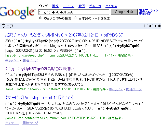Open キャッシュ link under hissi.dyndns.ws result
The width and height of the screenshot is (161, 126).
pos(12,60)
